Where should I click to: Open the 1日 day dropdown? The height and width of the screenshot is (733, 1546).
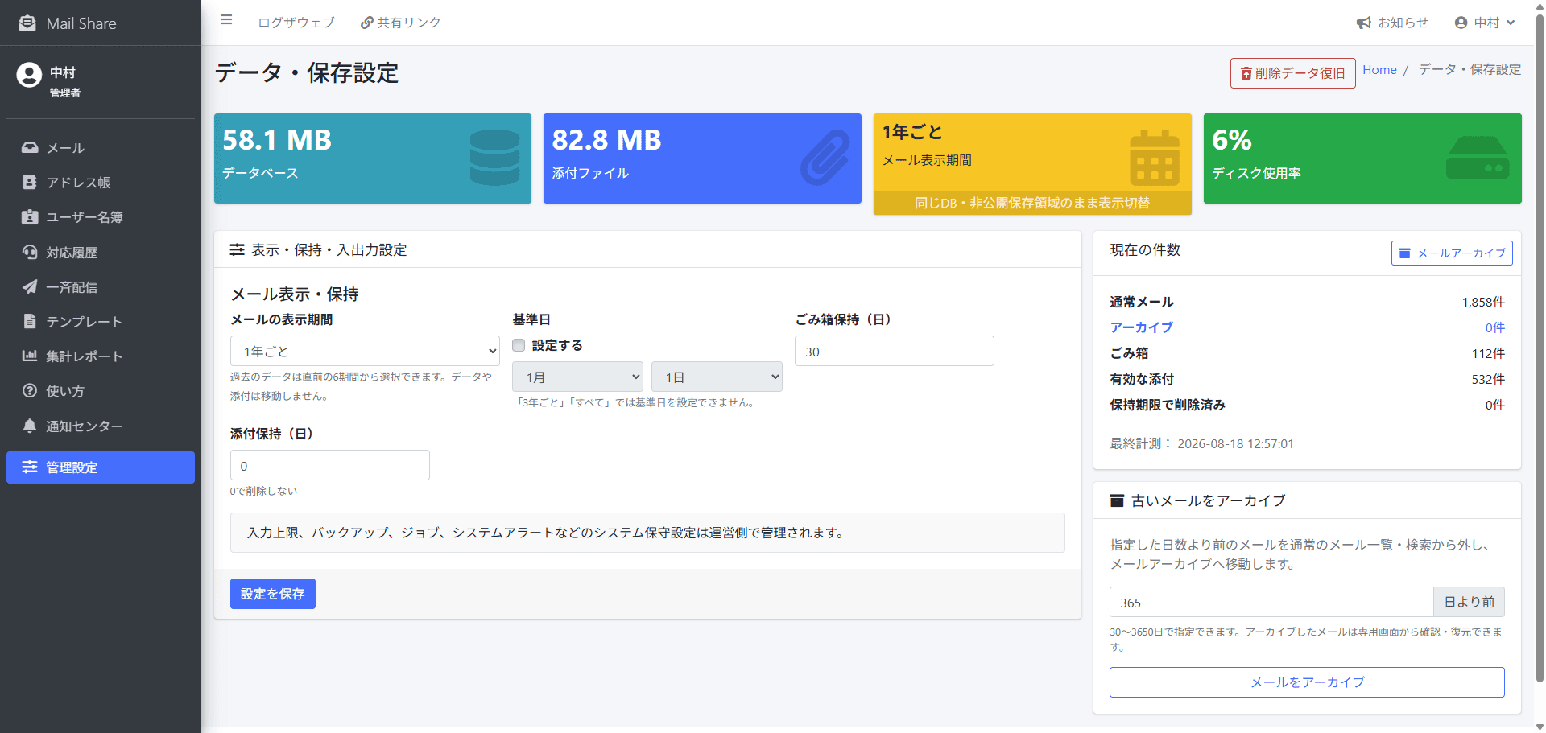(x=717, y=377)
